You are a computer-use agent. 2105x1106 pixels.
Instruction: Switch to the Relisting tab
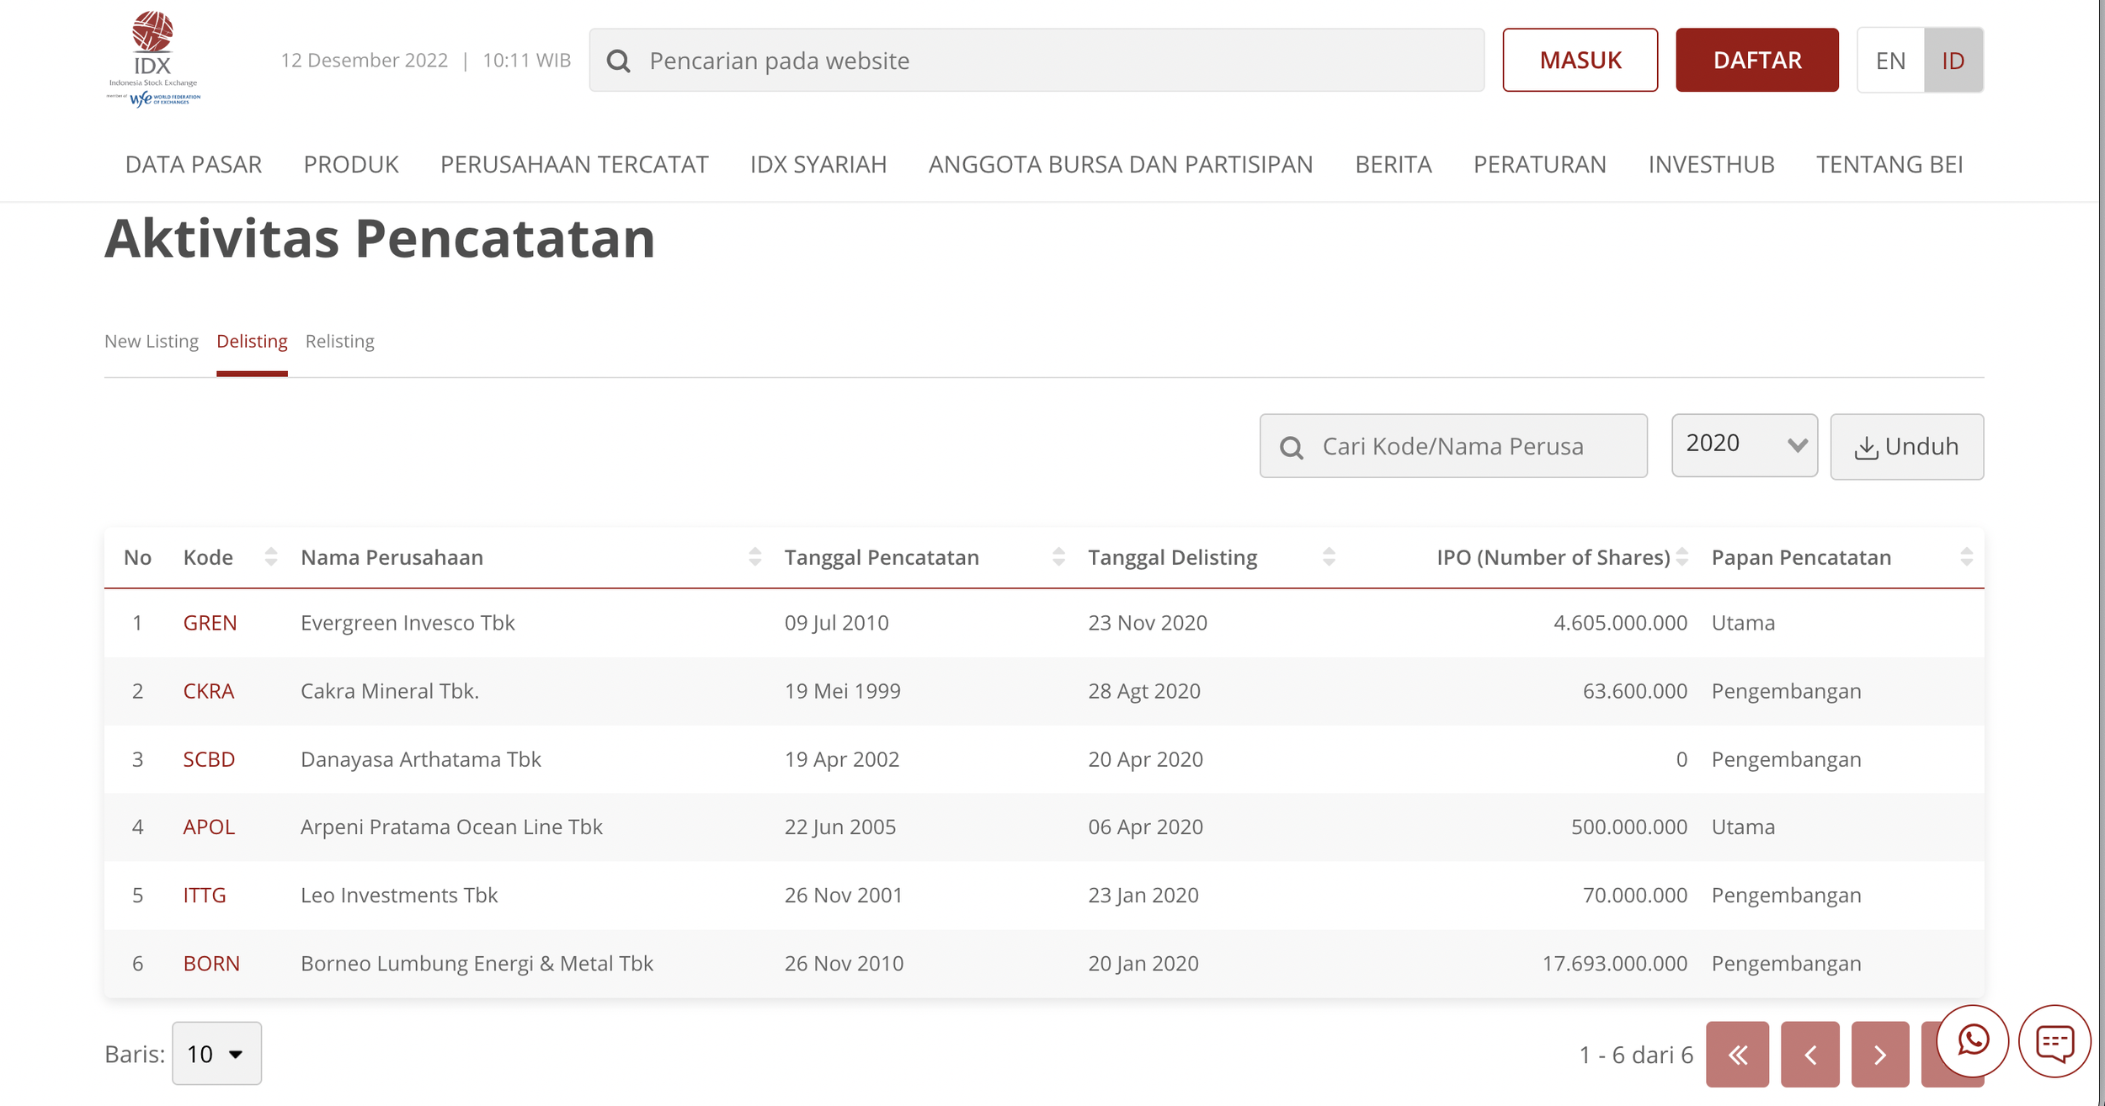click(339, 341)
